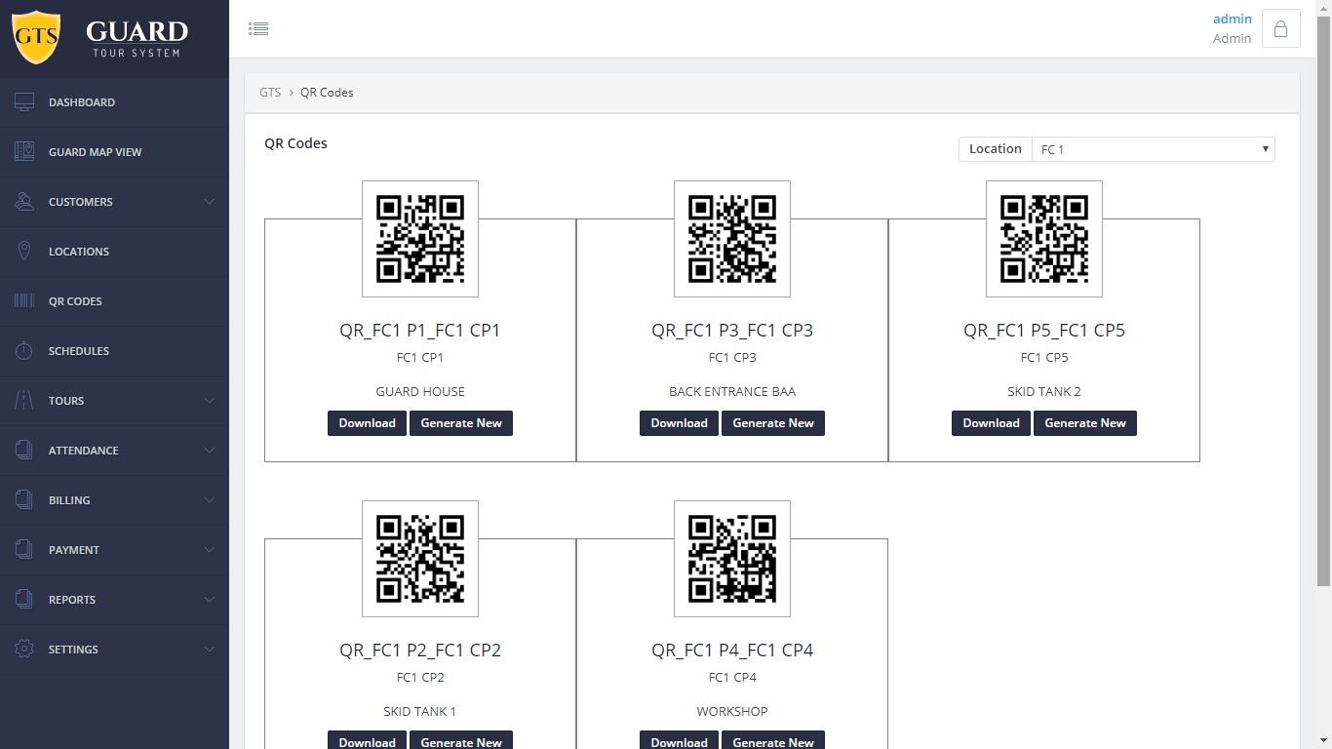Screen dimensions: 1332x749
Task: Download the GUARD HOUSE QR code
Action: (367, 423)
